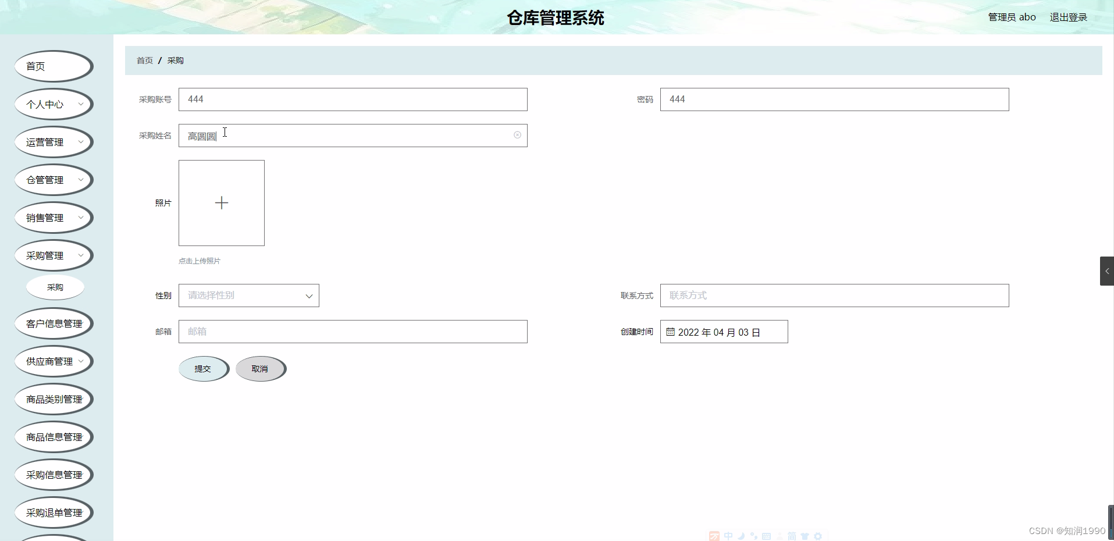Click the 取消 button
Image resolution: width=1114 pixels, height=541 pixels.
(261, 369)
